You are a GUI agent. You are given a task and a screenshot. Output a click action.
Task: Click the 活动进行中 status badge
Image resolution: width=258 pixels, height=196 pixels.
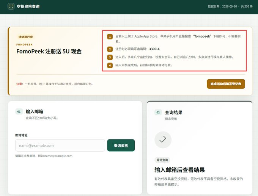tap(25, 37)
